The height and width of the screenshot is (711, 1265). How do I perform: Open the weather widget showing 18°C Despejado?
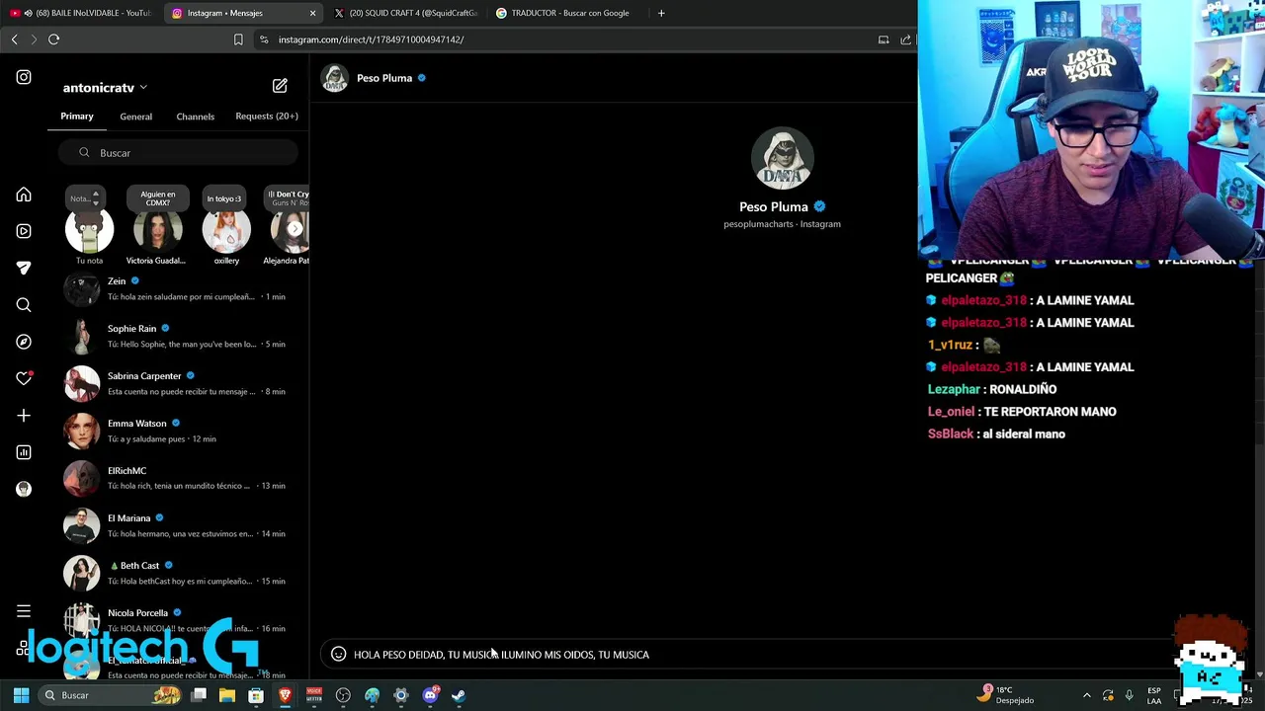(x=1006, y=694)
